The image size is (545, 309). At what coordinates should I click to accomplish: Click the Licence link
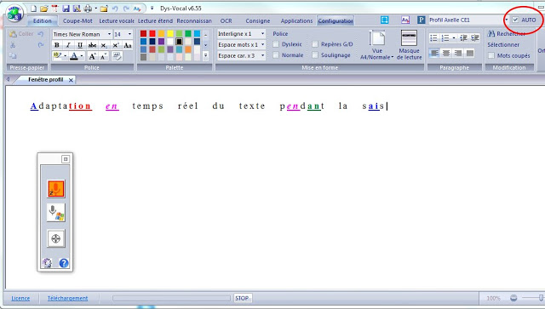(x=20, y=298)
